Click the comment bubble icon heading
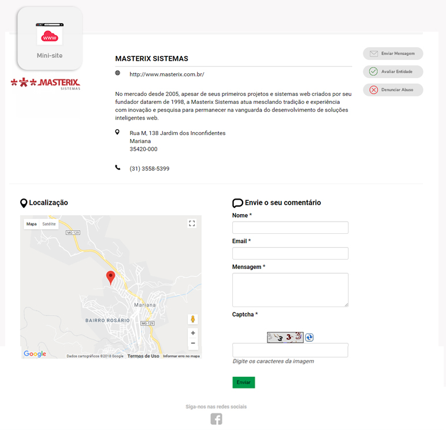Image resolution: width=446 pixels, height=430 pixels. point(237,203)
